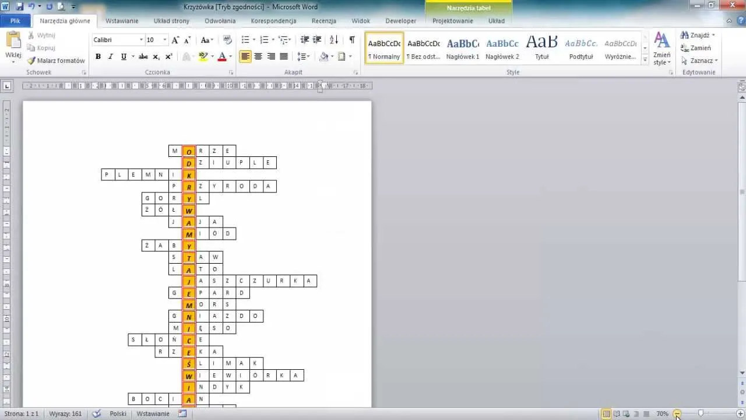Apply strikethrough formatting
The width and height of the screenshot is (746, 420).
[143, 57]
